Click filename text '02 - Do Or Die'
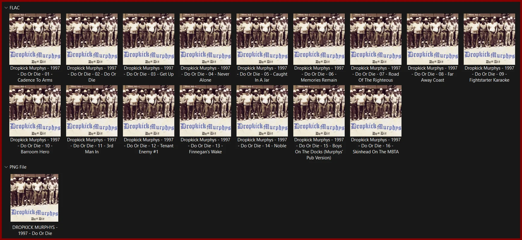Image resolution: width=522 pixels, height=240 pixels. point(92,74)
